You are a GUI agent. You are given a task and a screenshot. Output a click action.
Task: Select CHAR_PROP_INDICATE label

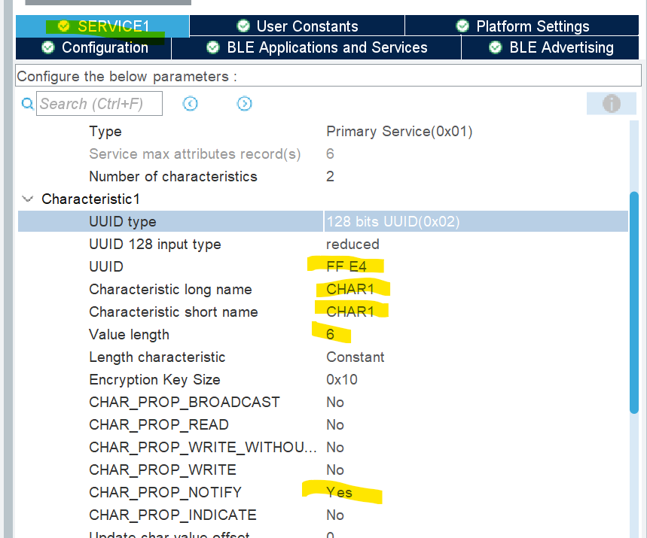point(173,515)
